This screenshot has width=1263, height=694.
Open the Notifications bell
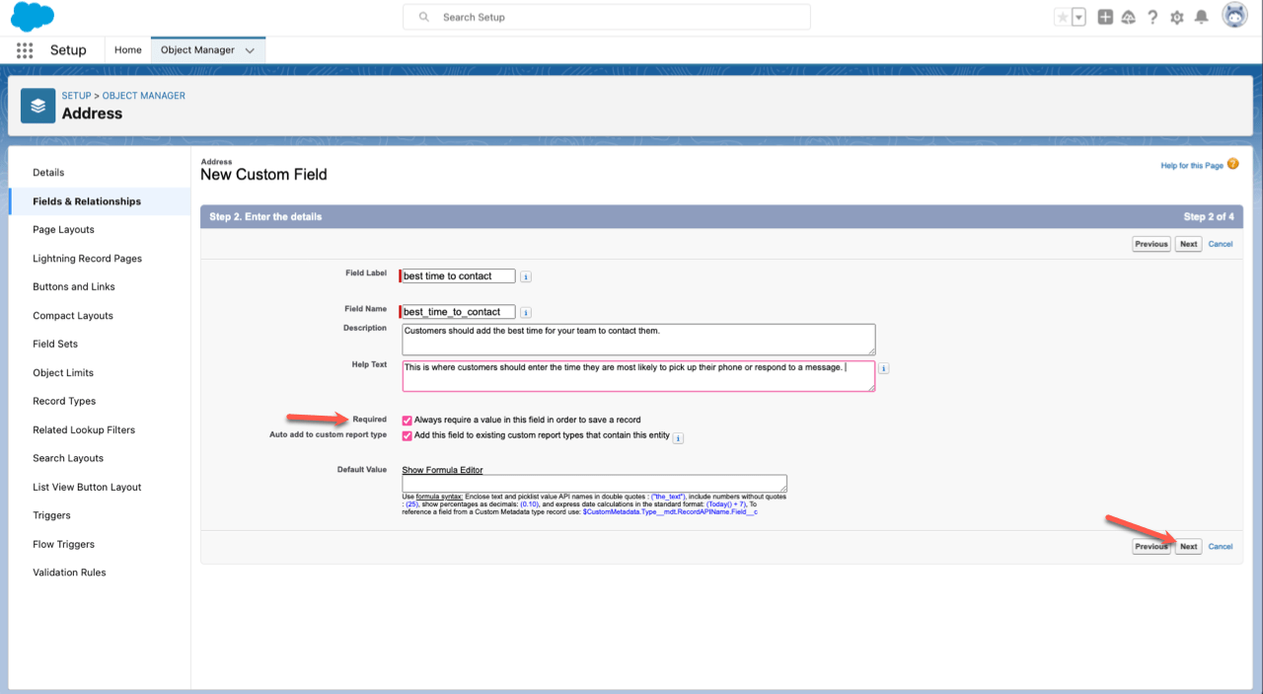click(1202, 17)
